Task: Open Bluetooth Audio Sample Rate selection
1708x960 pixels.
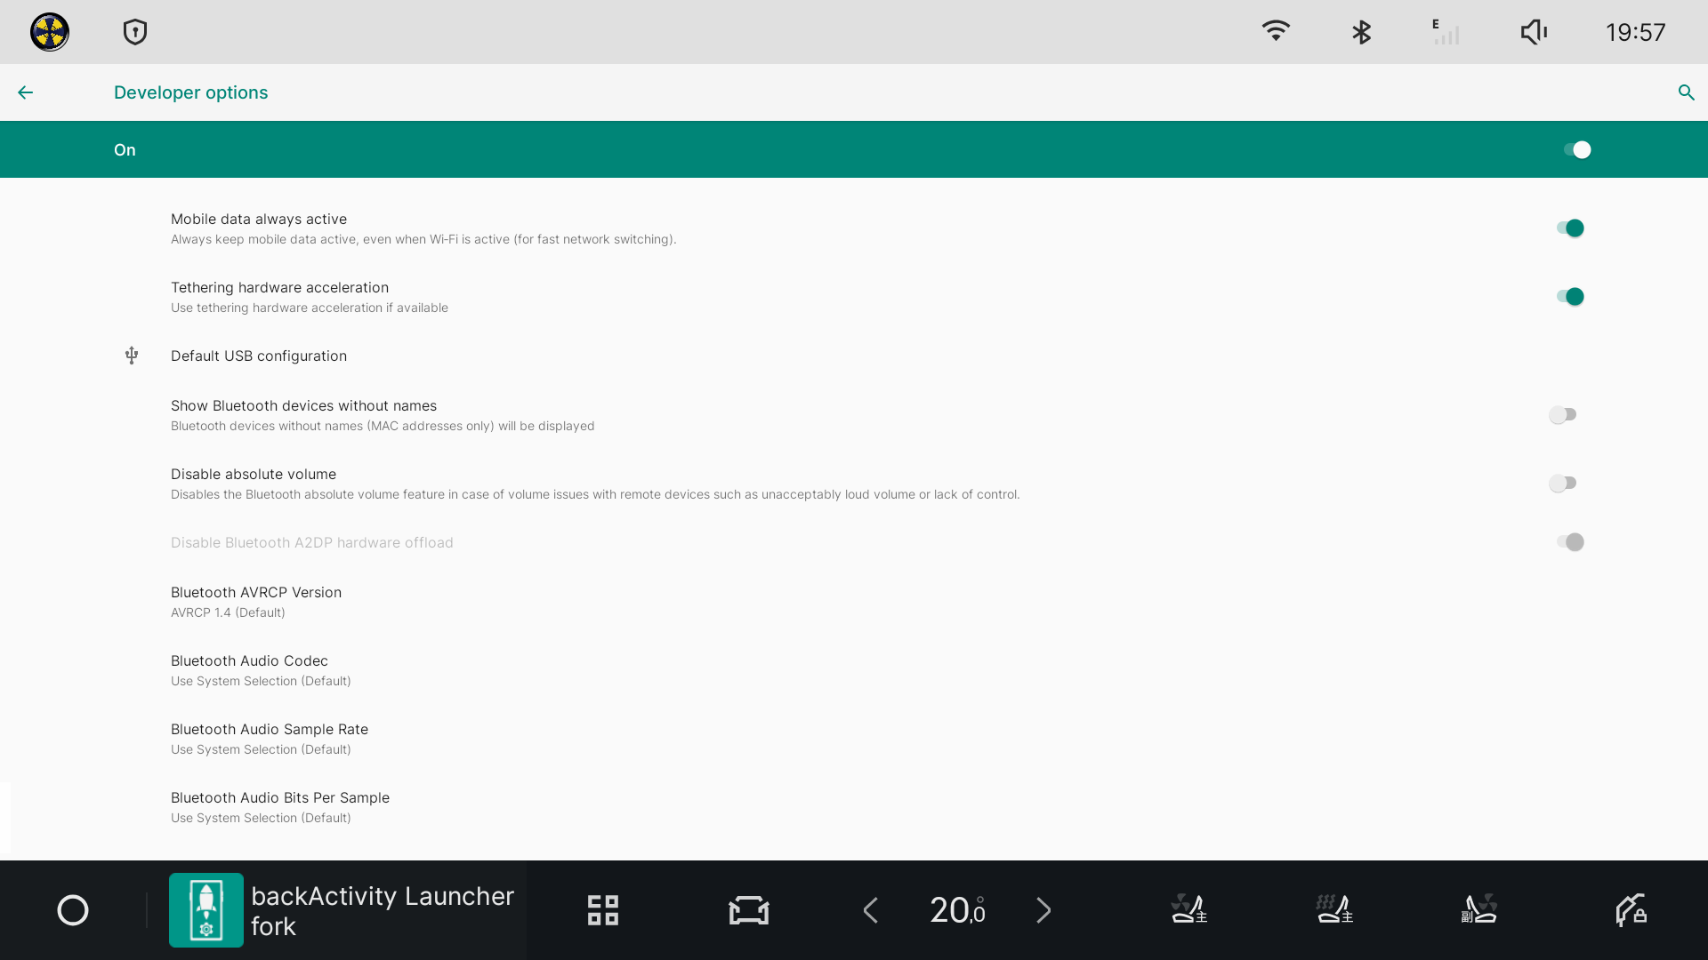Action: coord(269,739)
